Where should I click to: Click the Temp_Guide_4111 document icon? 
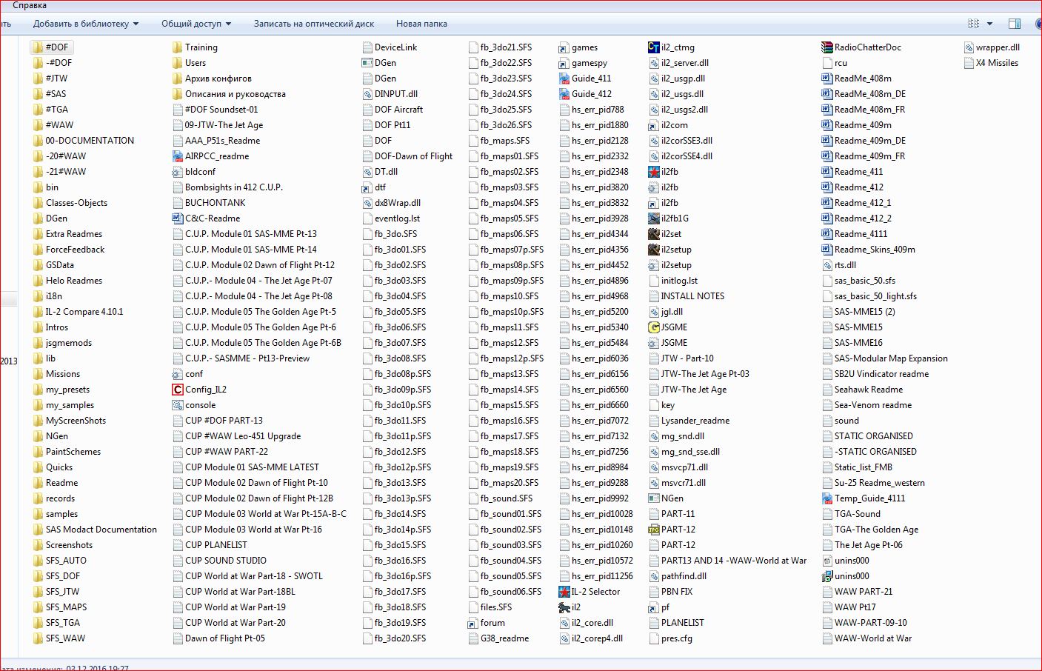[x=827, y=498]
